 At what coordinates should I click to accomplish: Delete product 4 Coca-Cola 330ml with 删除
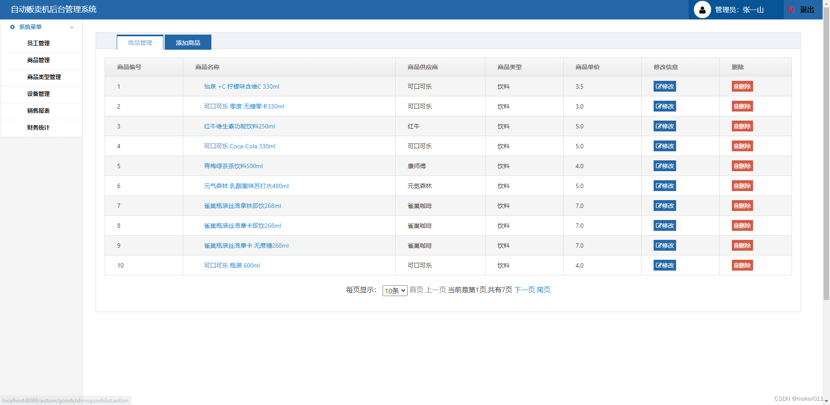click(742, 146)
